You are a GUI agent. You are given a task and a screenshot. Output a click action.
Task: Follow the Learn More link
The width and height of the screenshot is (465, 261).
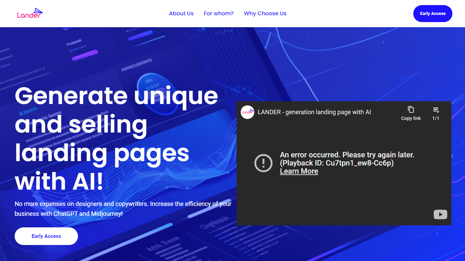(299, 171)
